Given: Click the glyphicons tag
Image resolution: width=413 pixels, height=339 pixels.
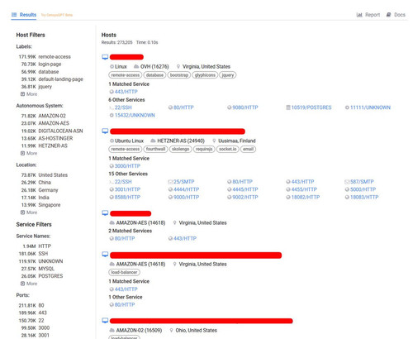Looking at the screenshot, I should click(x=205, y=75).
